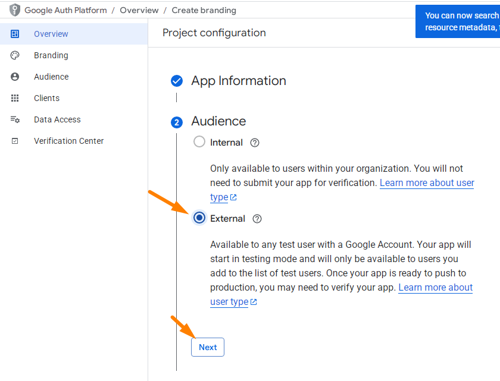Click the completed App Information checkmark step
Viewport: 500px width, 381px height.
point(177,81)
